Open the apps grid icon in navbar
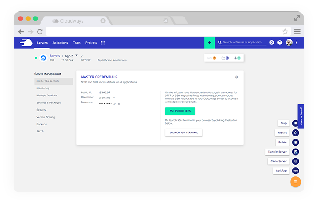Image resolution: width=318 pixels, height=200 pixels. coord(103,43)
